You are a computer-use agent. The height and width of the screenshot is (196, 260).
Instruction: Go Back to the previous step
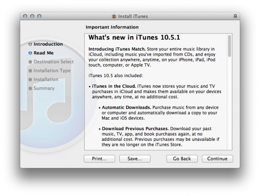point(182,159)
